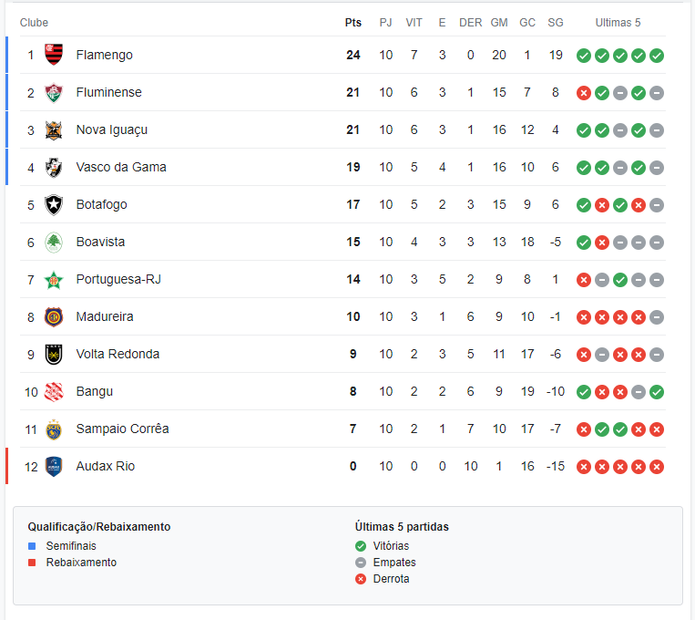The height and width of the screenshot is (620, 695).
Task: Open the Botafogo star shield logo
Action: (x=54, y=204)
